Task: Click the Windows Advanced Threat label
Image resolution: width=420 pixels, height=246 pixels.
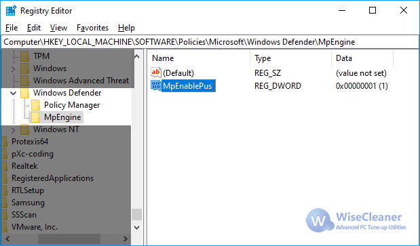Action: 81,81
